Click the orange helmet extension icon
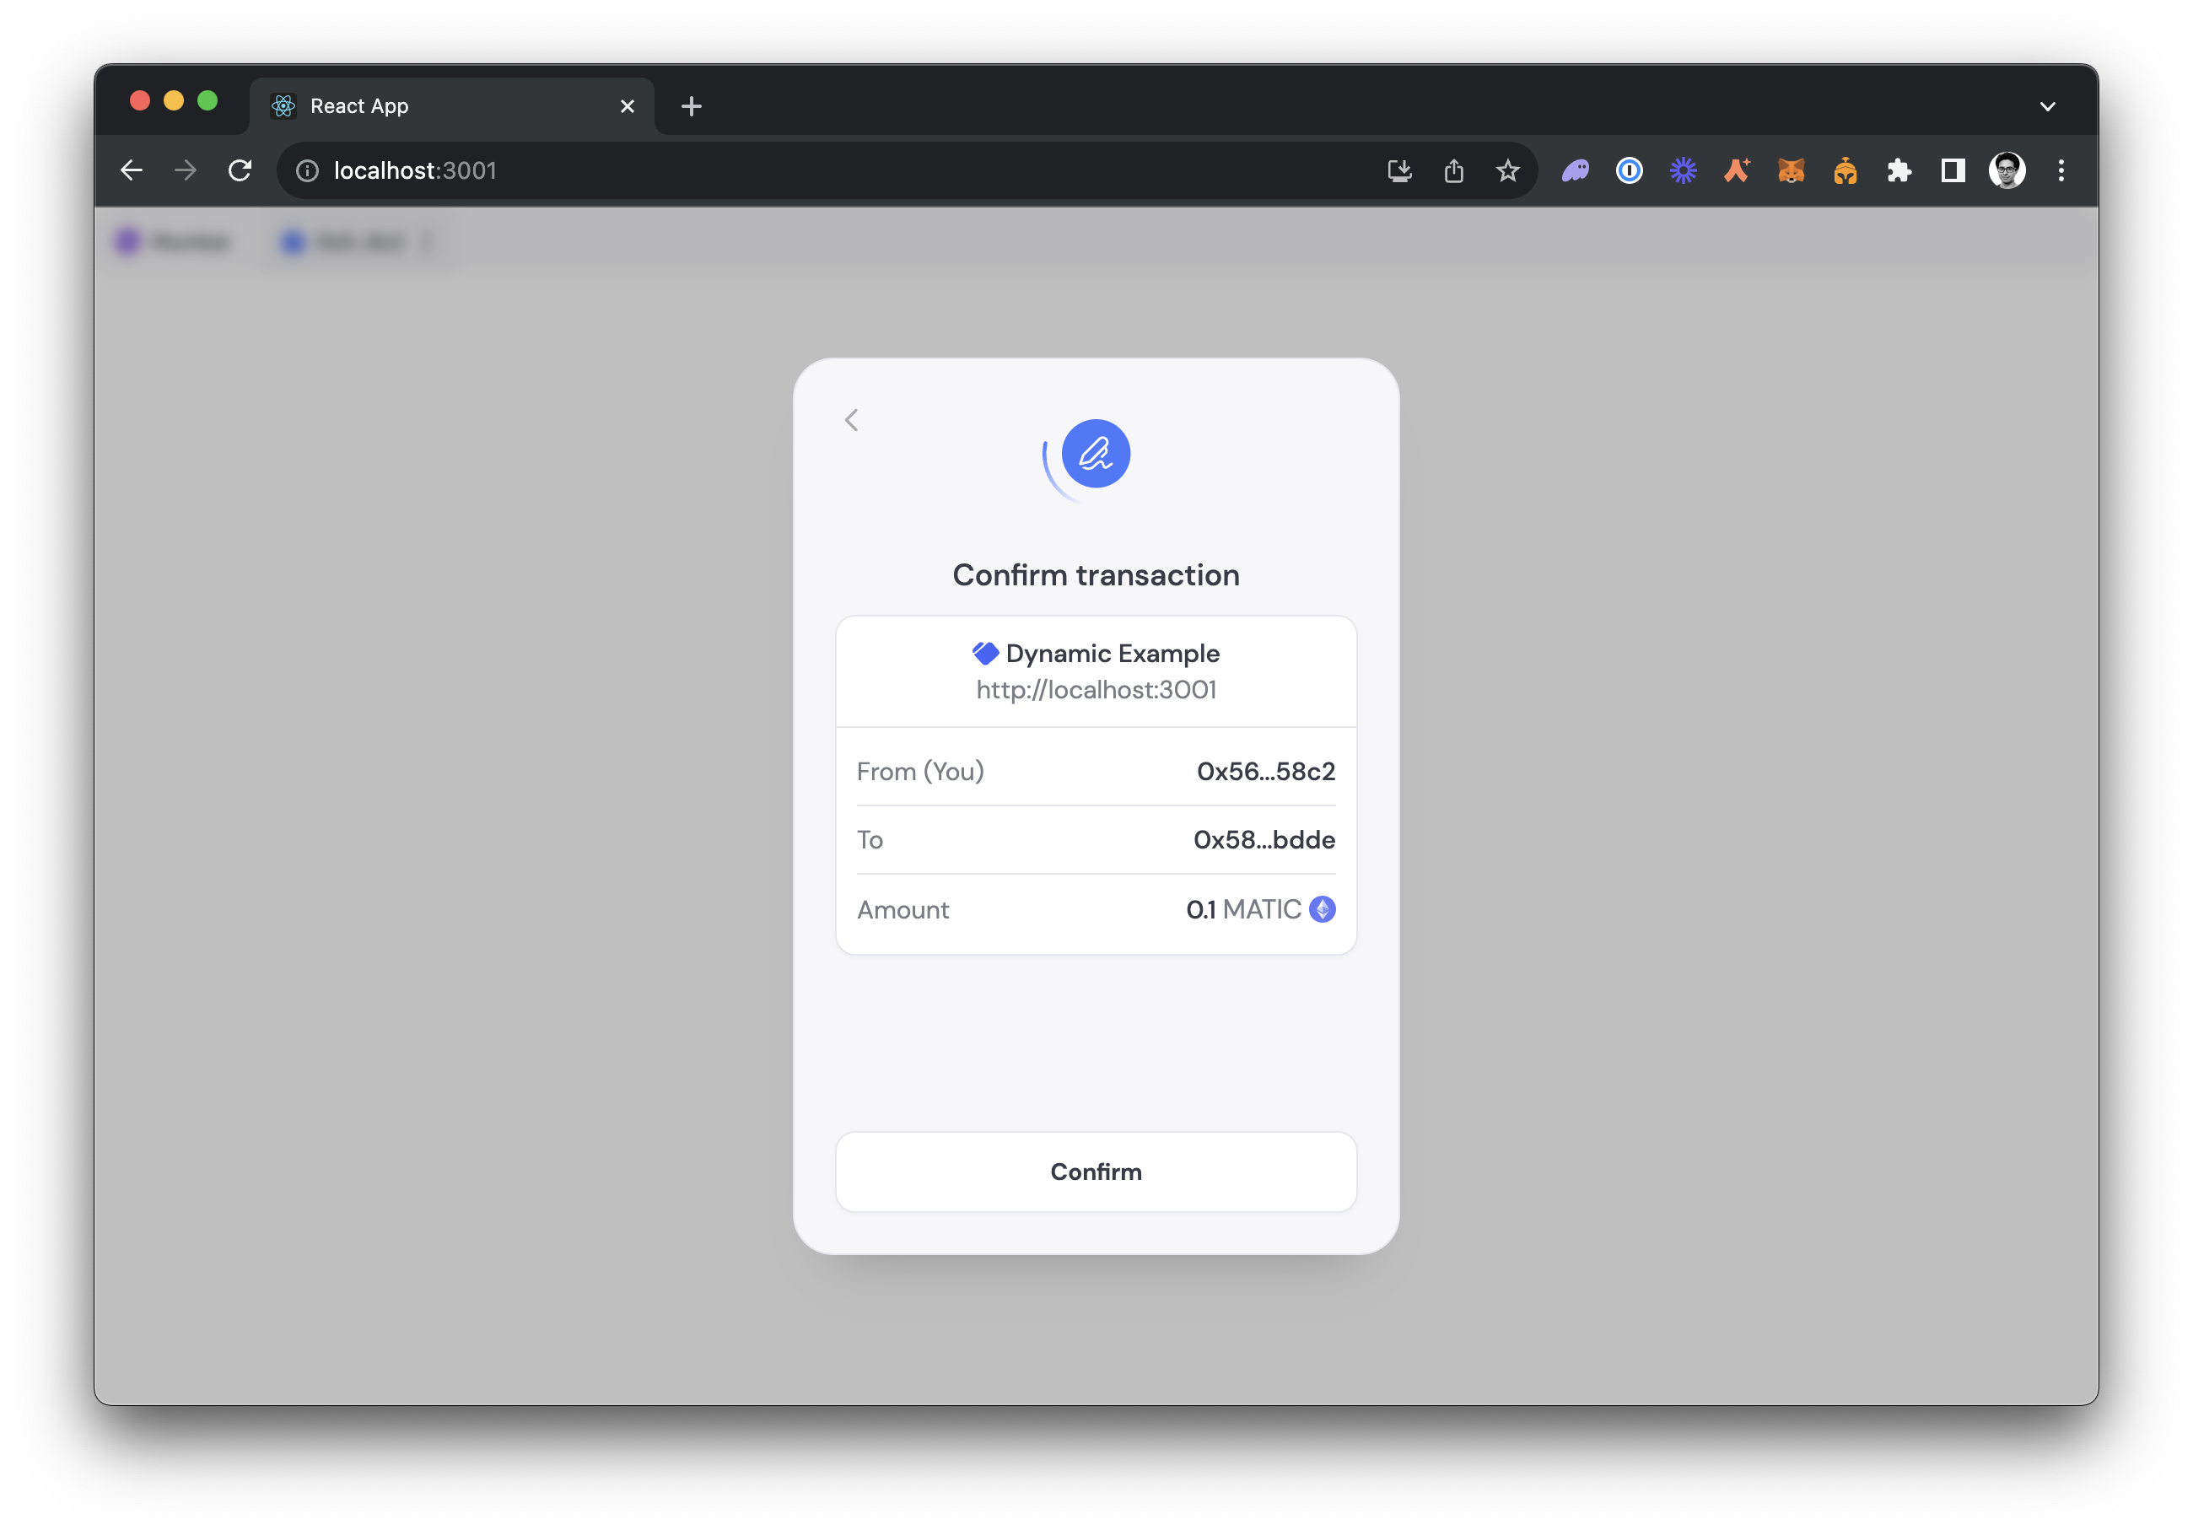 (1845, 171)
